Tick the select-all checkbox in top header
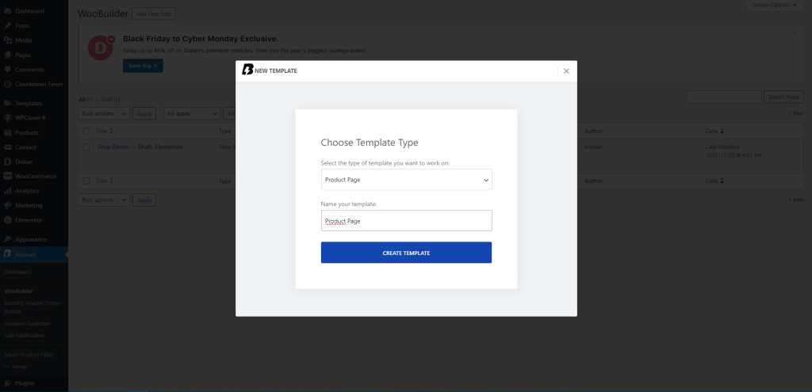Viewport: 812px width, 392px height. click(86, 131)
